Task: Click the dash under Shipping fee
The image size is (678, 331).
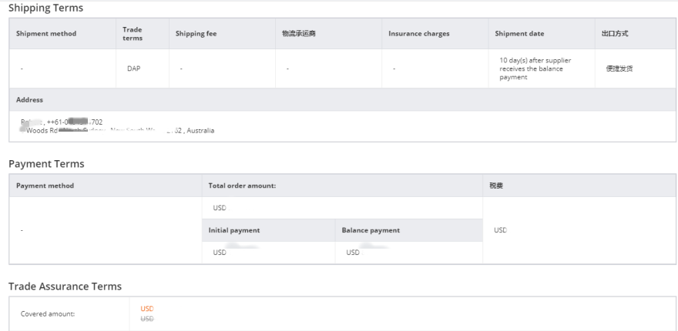Action: click(181, 69)
